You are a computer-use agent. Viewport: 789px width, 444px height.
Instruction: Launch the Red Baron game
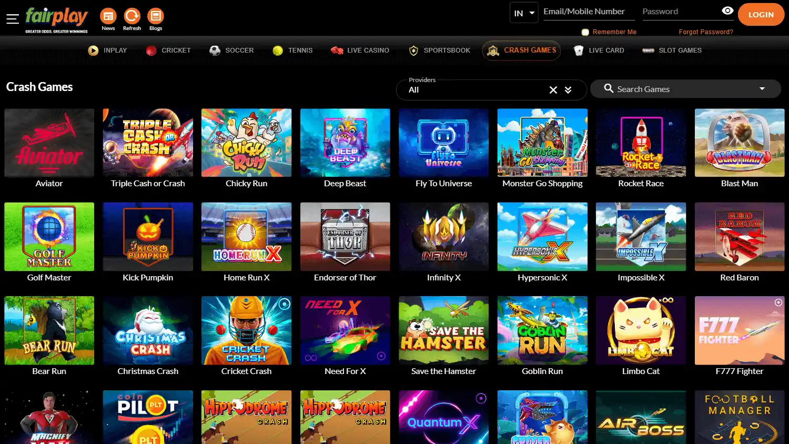(740, 237)
